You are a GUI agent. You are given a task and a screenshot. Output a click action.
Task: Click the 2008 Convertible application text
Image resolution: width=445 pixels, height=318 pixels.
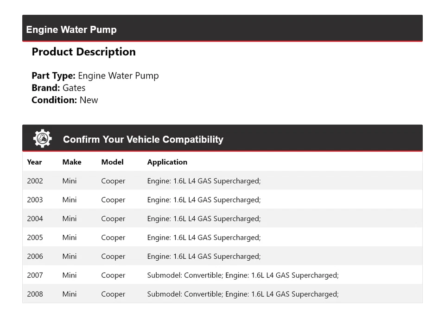point(243,294)
